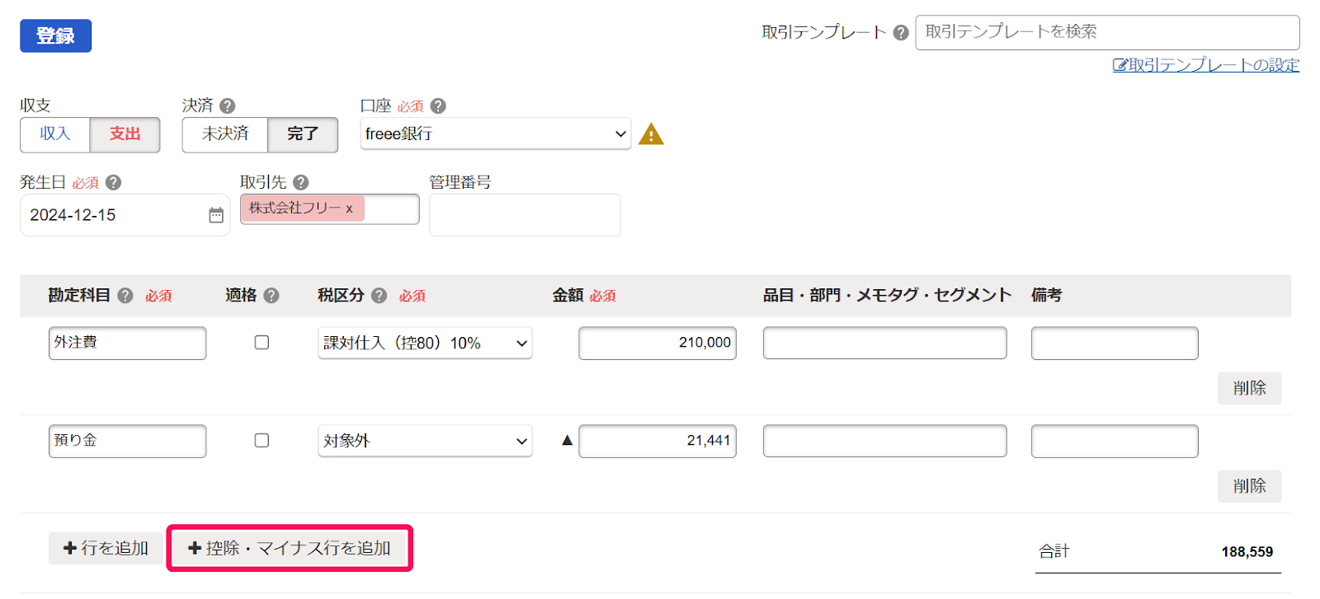
Task: Show help for 税区分 column
Action: point(379,295)
